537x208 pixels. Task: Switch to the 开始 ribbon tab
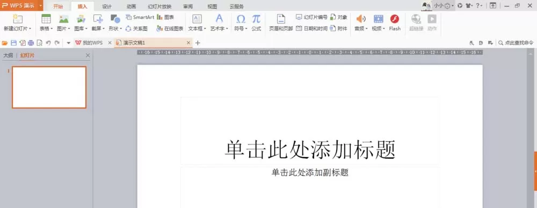pos(58,6)
